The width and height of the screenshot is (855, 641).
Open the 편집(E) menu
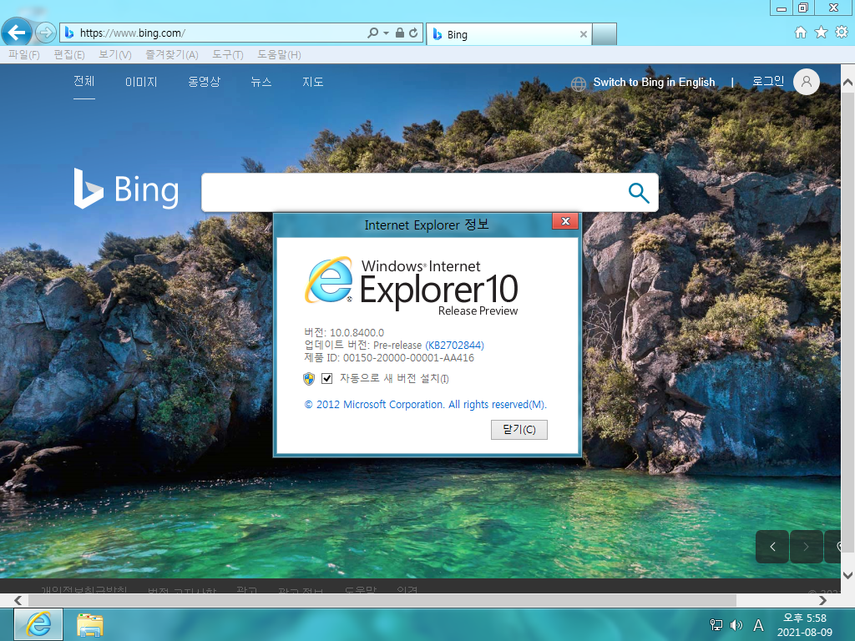[x=68, y=54]
